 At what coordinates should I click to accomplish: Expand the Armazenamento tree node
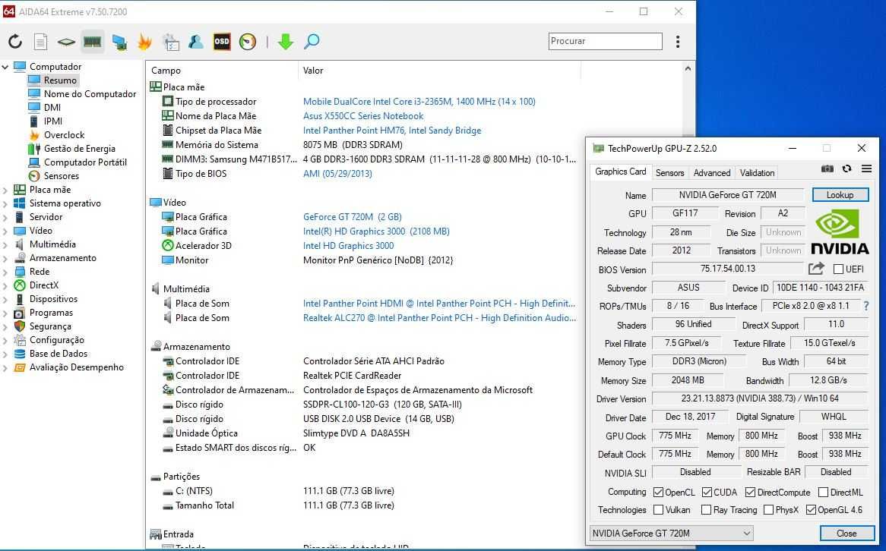click(x=5, y=258)
